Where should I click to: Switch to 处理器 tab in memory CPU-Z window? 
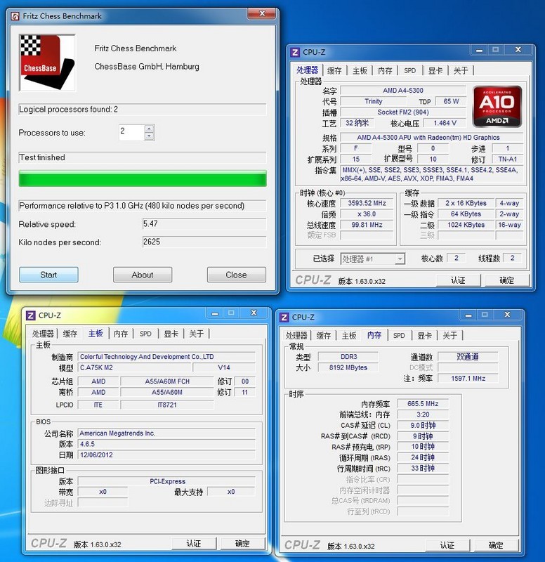tap(296, 336)
